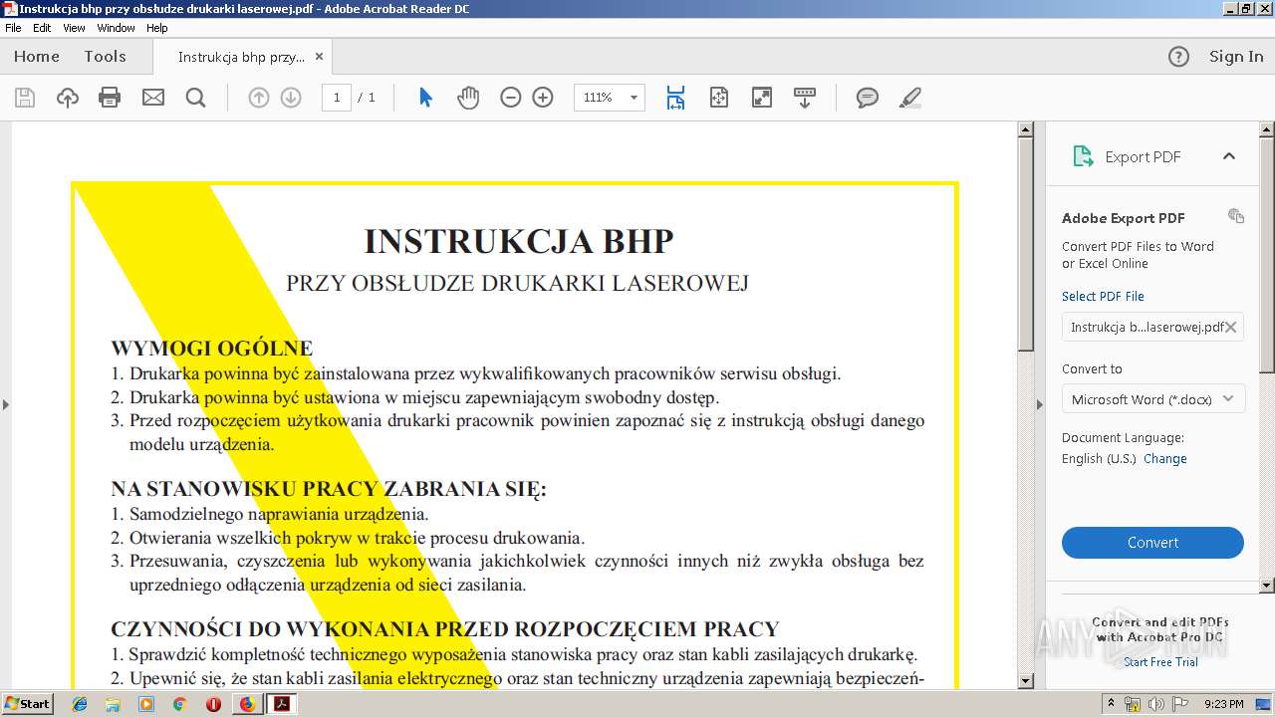Open Chrome from the taskbar
This screenshot has height=717, width=1275.
179,704
